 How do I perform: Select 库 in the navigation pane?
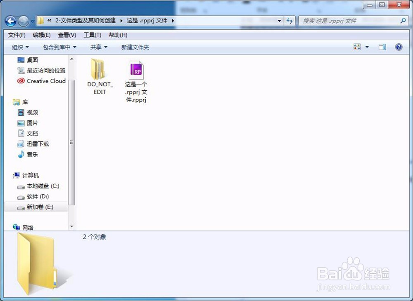tap(25, 102)
